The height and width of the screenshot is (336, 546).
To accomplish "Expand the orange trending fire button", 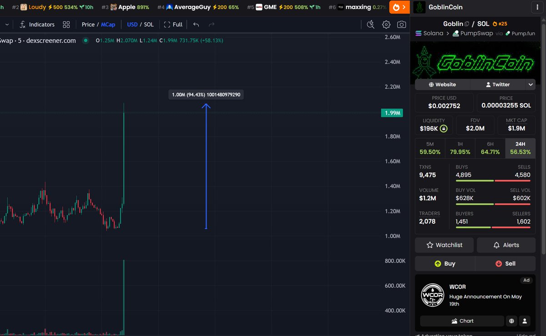I will pos(399,7).
